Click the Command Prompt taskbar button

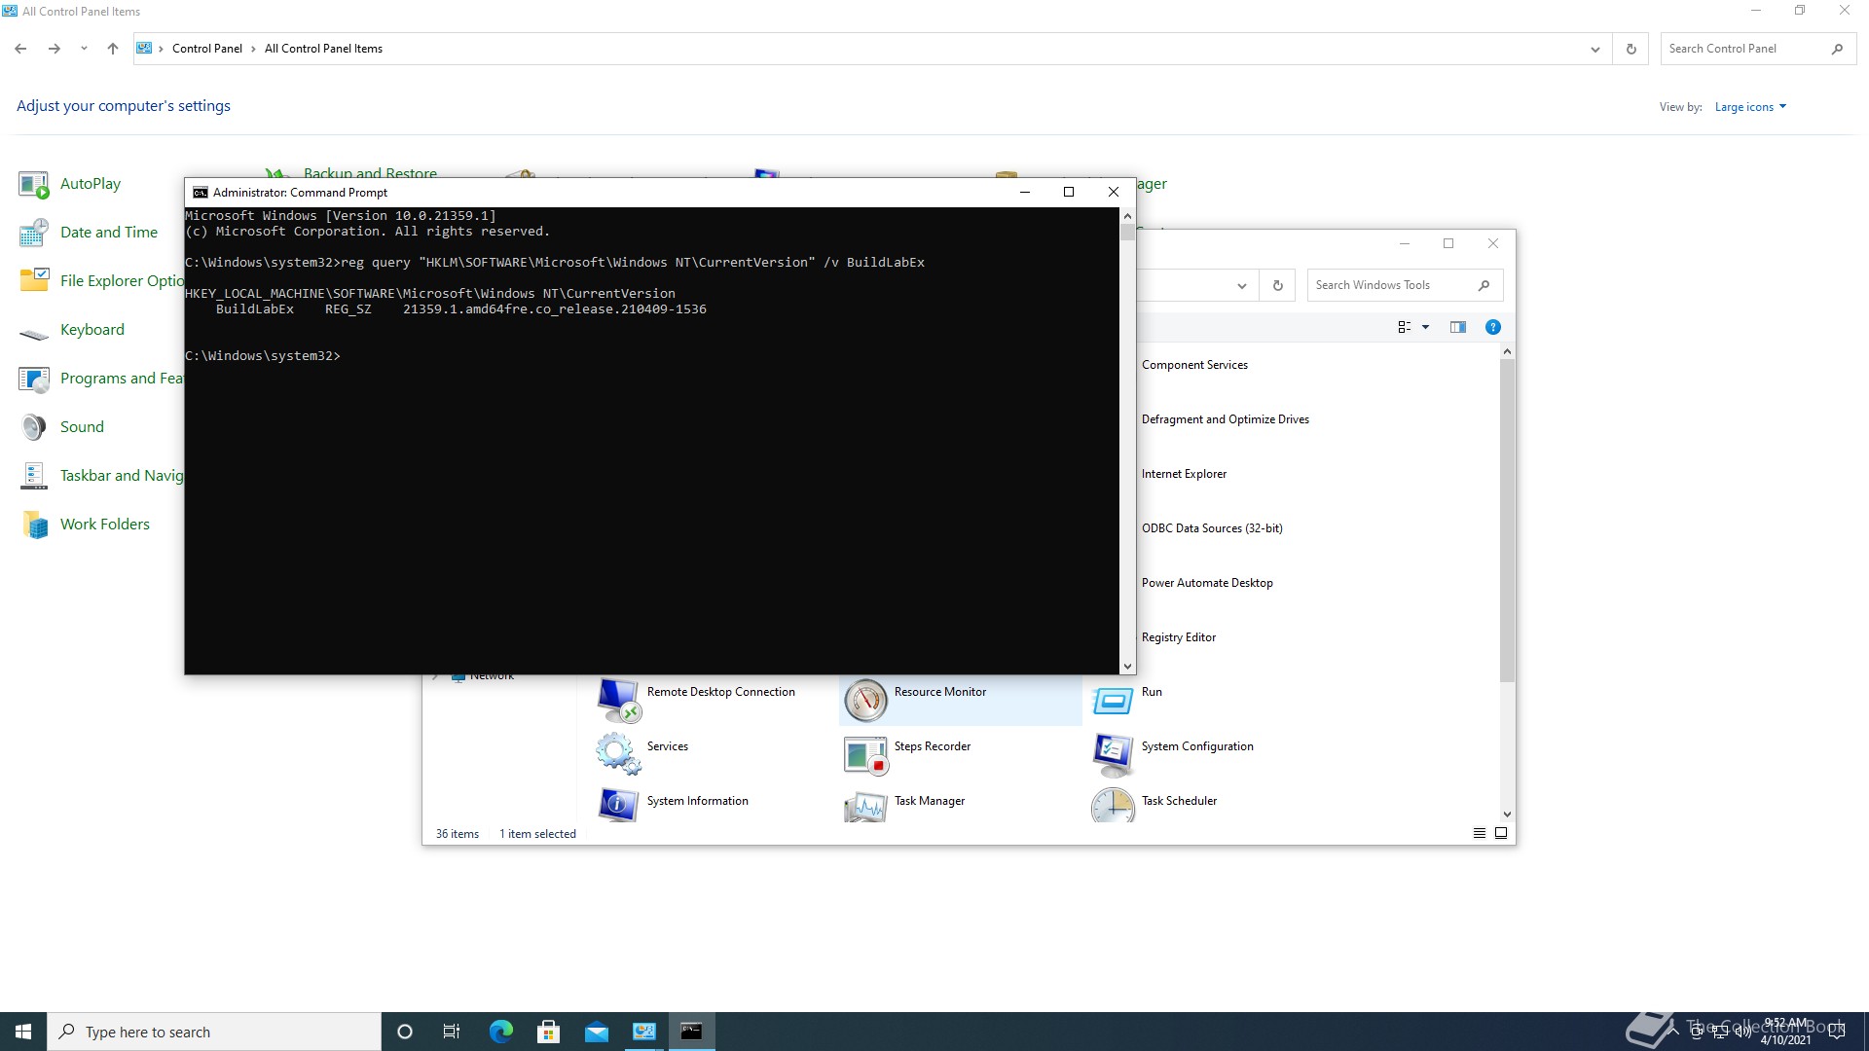[x=691, y=1032]
